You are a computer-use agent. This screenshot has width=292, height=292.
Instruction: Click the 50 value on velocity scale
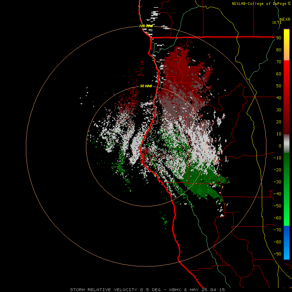pyautogui.click(x=279, y=86)
